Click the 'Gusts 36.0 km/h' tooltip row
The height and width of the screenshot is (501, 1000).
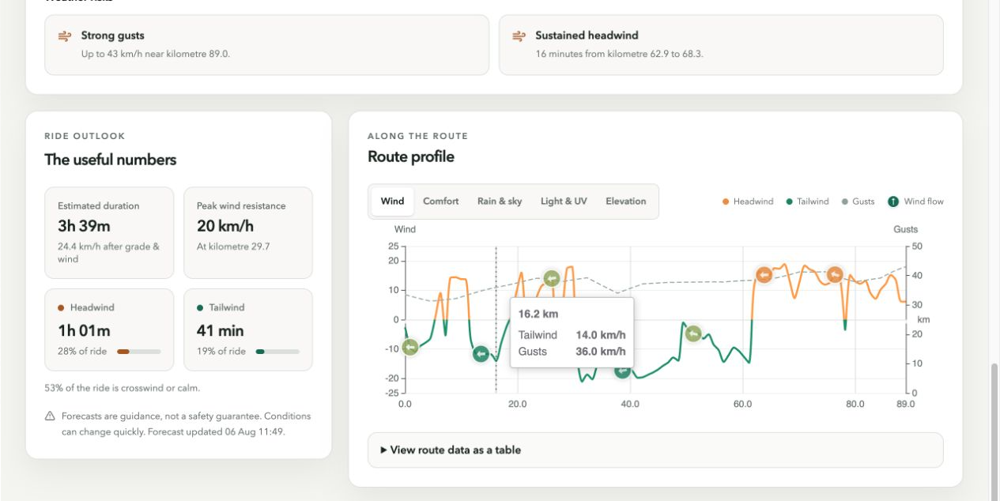click(572, 352)
